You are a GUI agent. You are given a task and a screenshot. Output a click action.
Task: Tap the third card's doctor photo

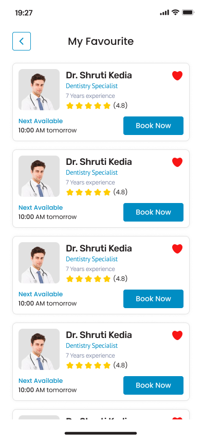(x=39, y=263)
